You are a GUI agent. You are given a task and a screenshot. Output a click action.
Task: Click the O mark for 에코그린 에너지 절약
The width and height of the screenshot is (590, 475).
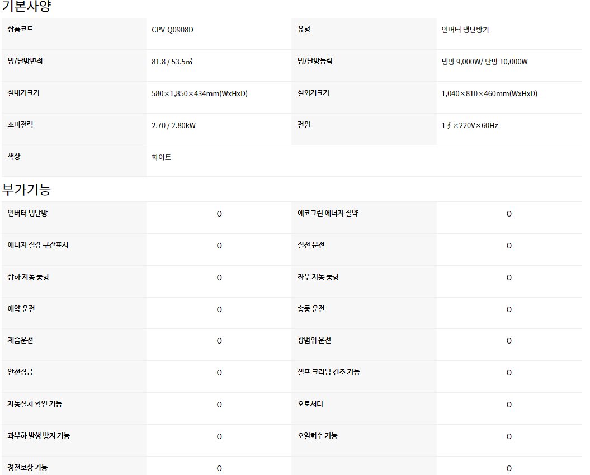click(509, 214)
